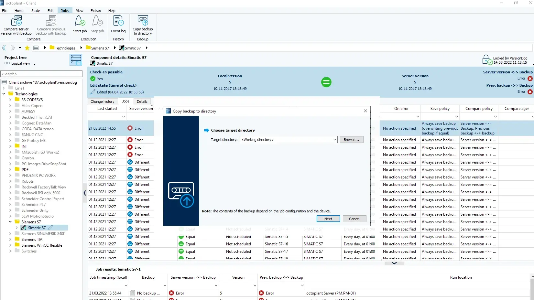Image resolution: width=534 pixels, height=300 pixels.
Task: Select Rockwell RSLogix 5000 in the tree
Action: [41, 193]
